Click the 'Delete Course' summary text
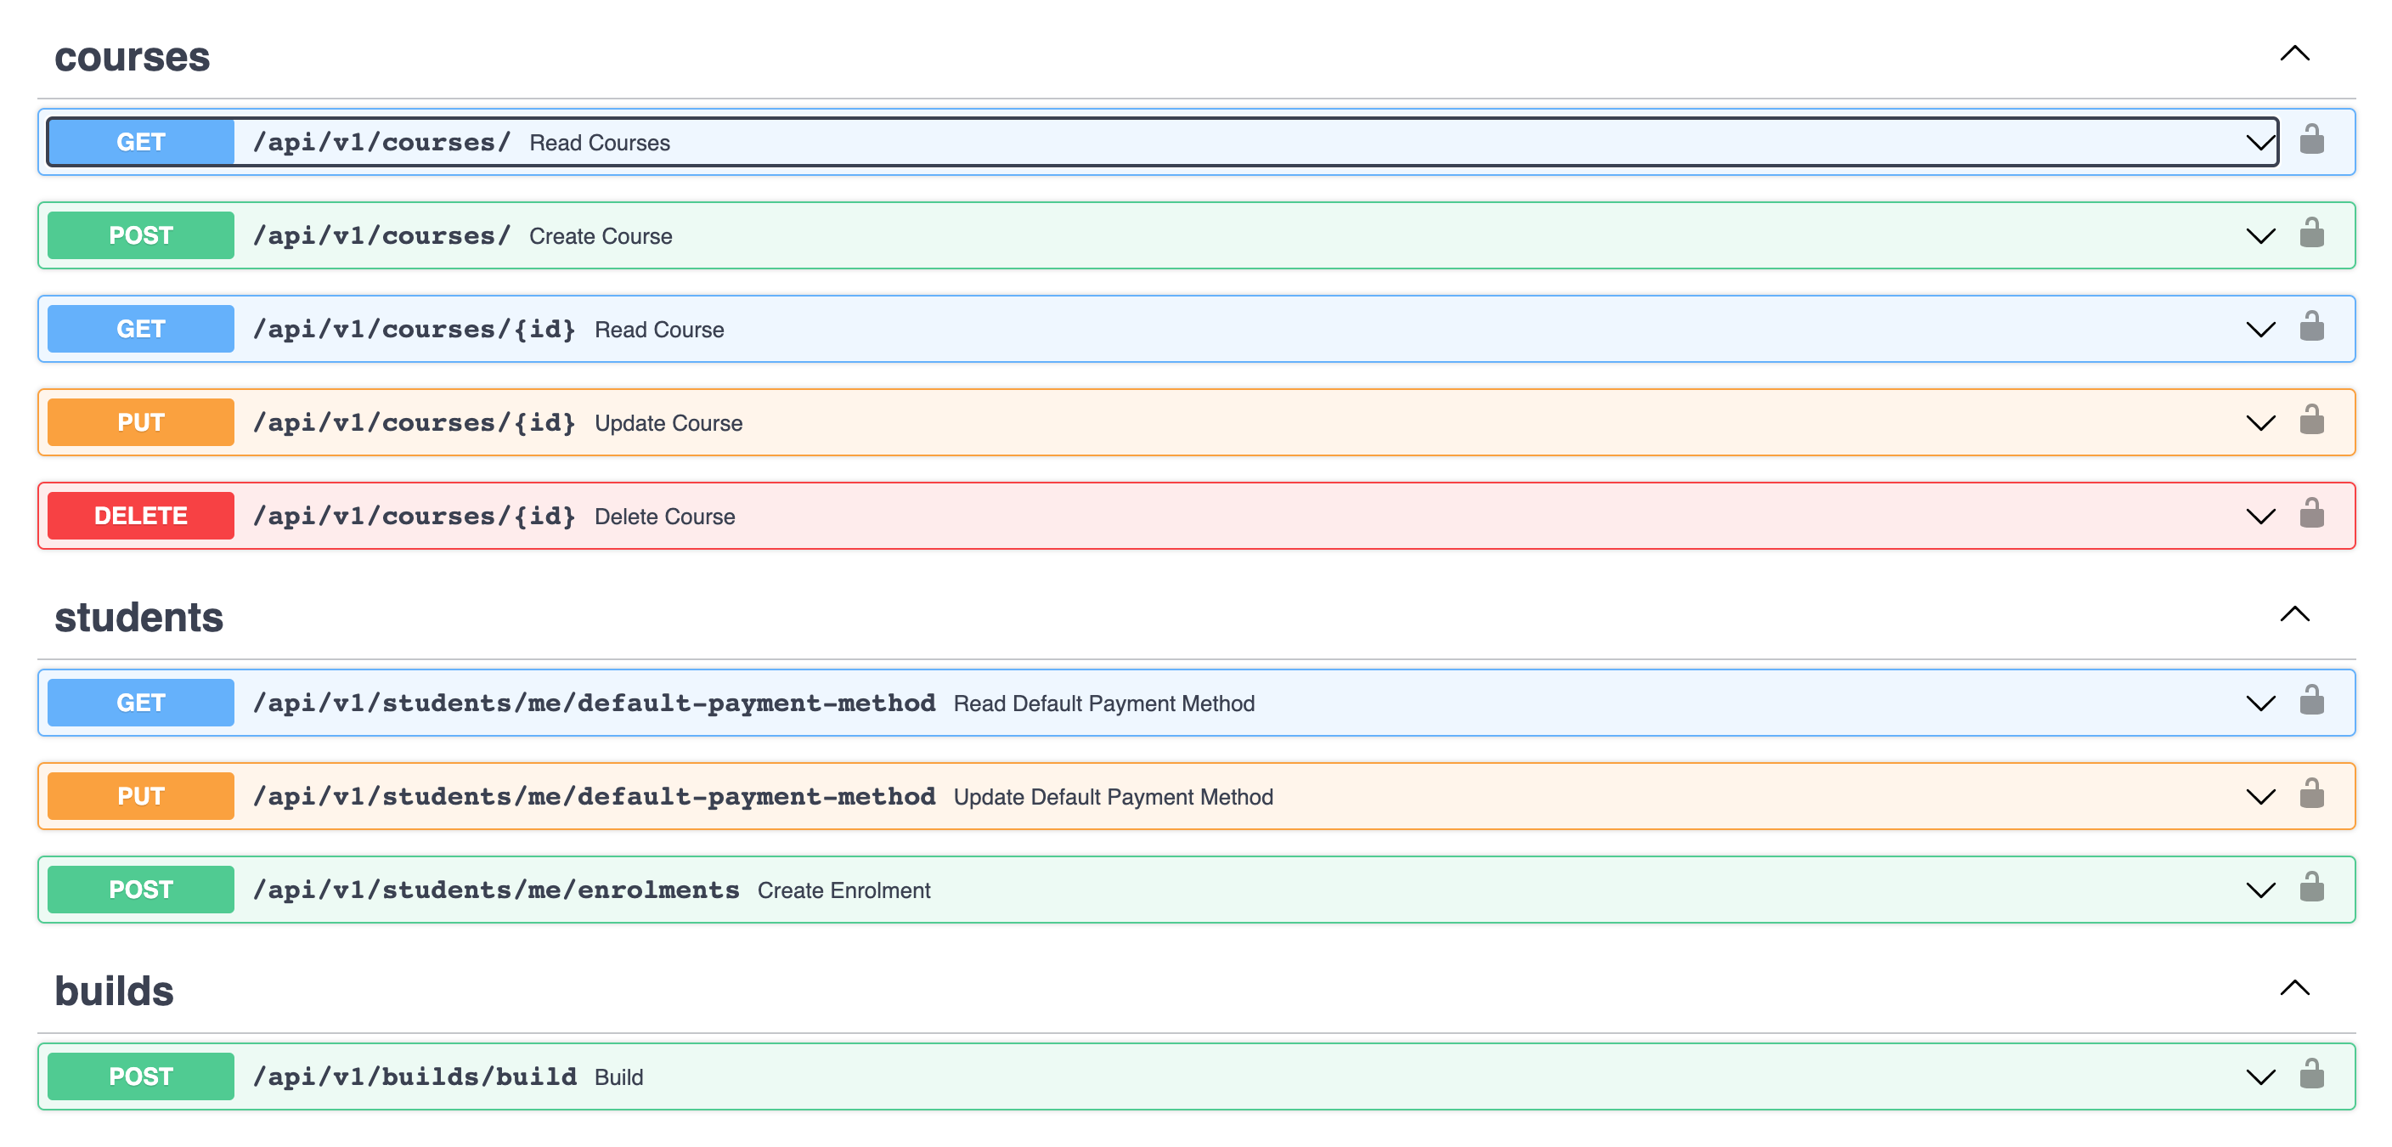Image resolution: width=2392 pixels, height=1147 pixels. pyautogui.click(x=665, y=517)
